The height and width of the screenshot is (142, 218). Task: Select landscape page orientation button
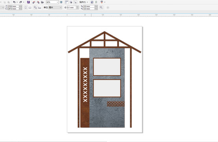point(30,7)
